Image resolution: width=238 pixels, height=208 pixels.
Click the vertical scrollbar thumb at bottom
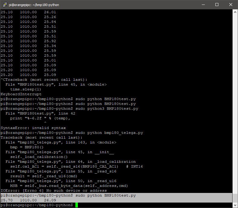click(235, 198)
